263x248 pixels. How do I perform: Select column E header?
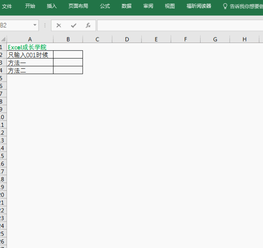(156, 39)
